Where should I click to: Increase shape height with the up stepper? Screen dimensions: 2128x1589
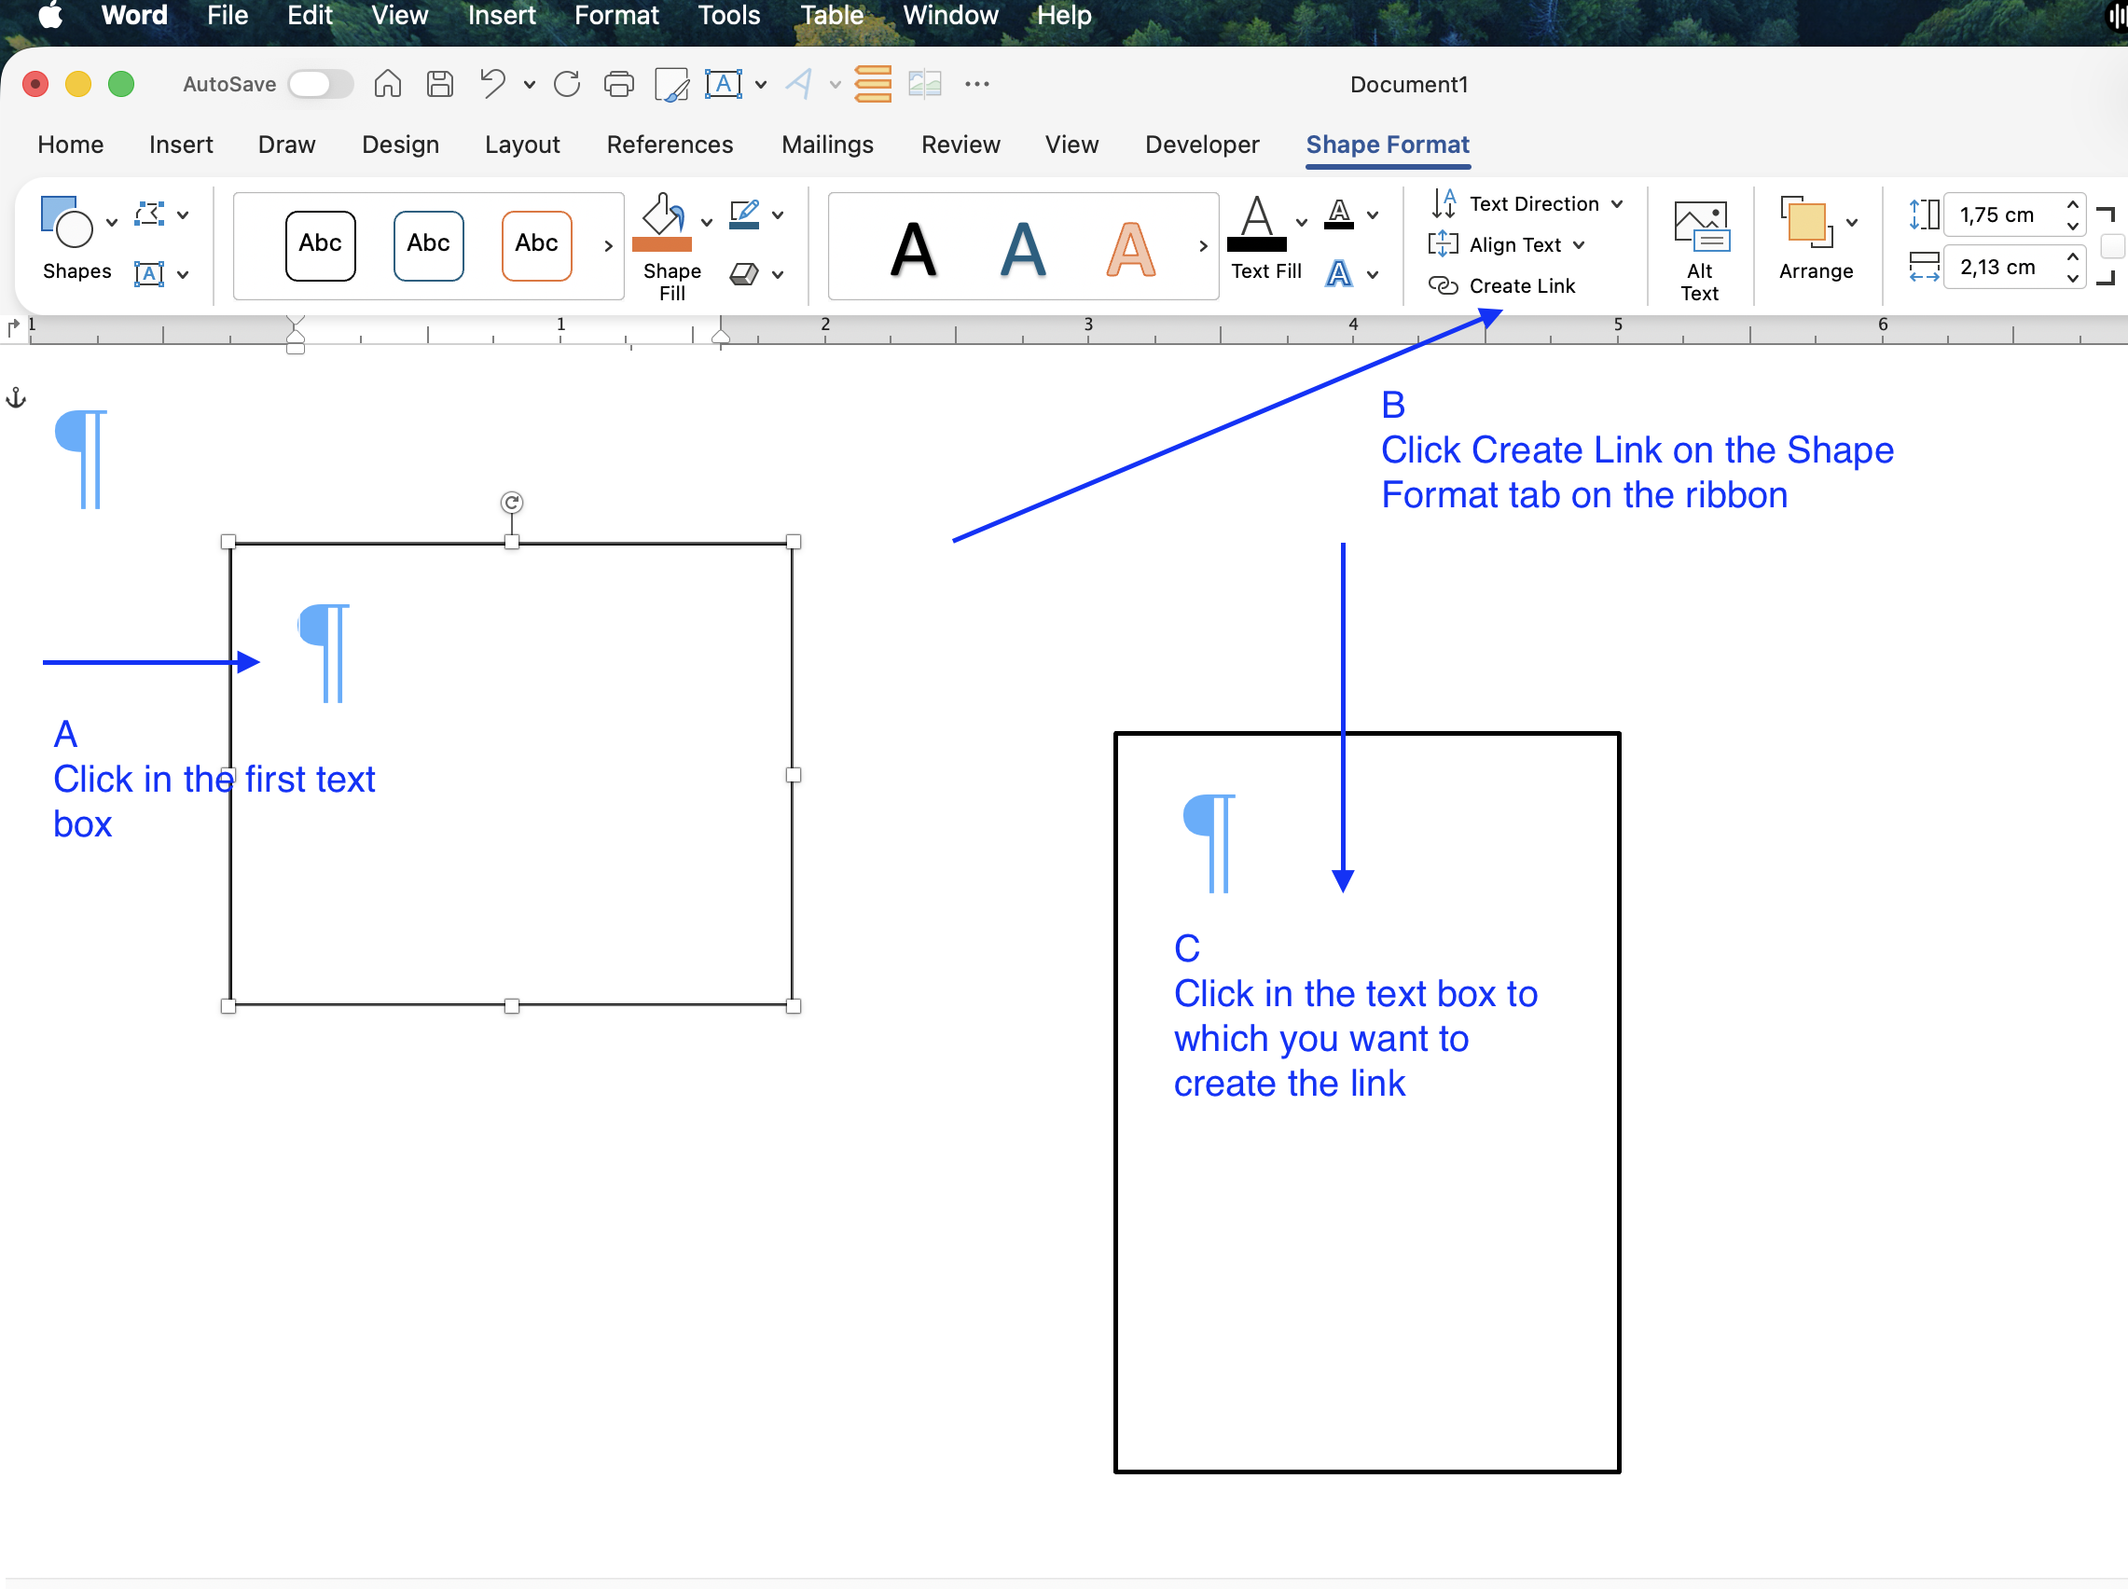point(2072,205)
